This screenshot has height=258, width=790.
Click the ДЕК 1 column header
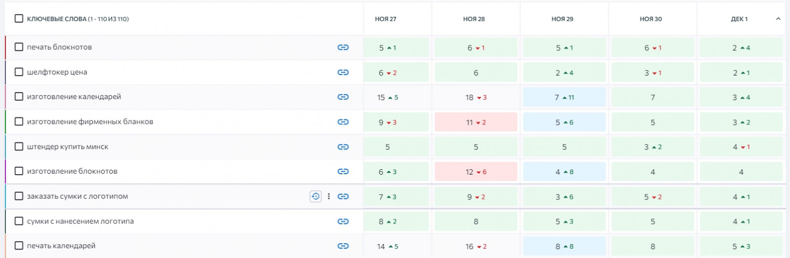coord(739,19)
